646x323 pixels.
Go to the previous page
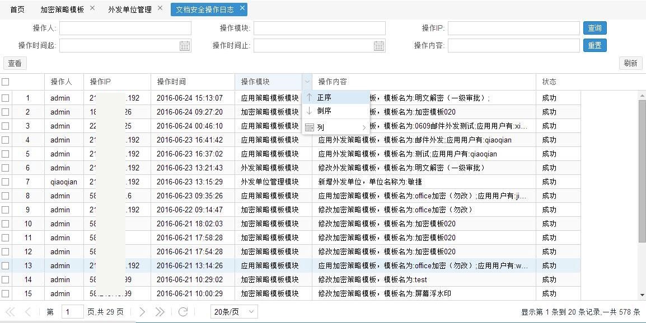pyautogui.click(x=28, y=312)
